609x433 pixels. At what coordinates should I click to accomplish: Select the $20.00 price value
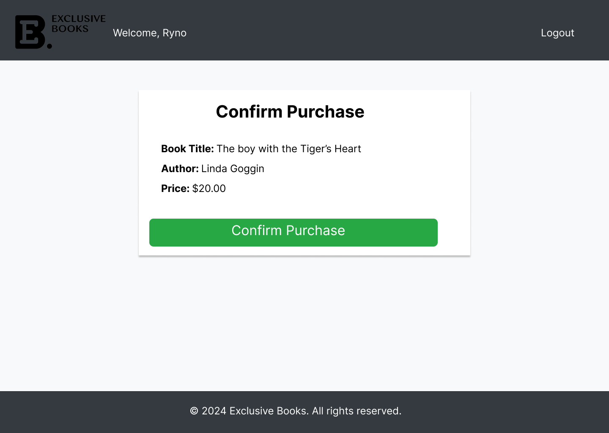click(x=209, y=189)
